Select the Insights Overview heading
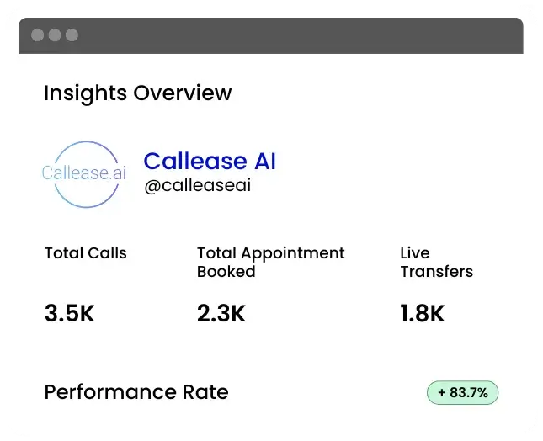Viewport: 543px width, 441px height. pos(137,93)
